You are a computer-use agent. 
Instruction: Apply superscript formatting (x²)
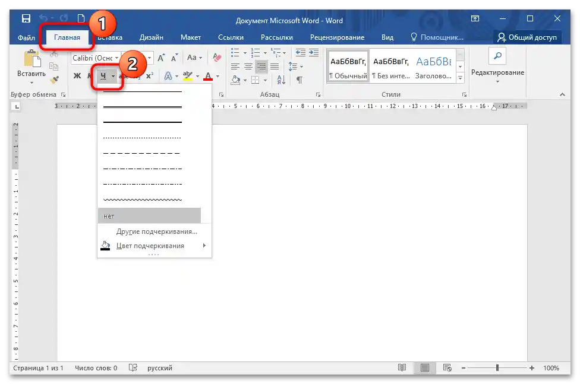(149, 76)
